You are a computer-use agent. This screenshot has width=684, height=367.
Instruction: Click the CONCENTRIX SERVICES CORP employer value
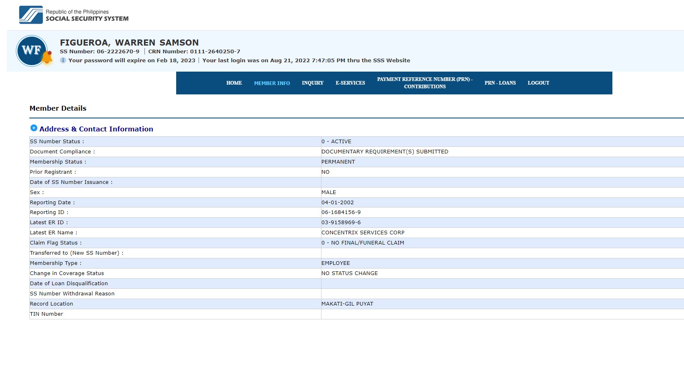(x=363, y=233)
